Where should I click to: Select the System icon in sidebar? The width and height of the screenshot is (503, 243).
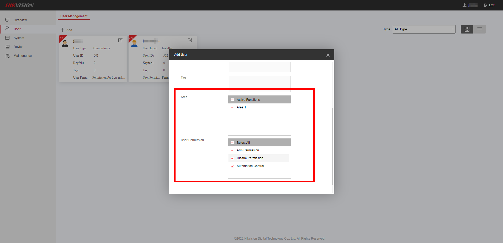(x=7, y=38)
